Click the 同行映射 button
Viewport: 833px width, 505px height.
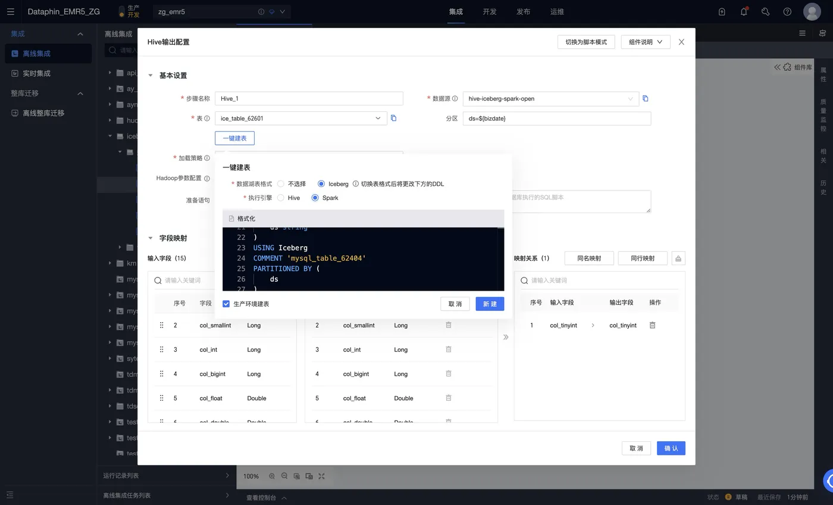(x=643, y=258)
